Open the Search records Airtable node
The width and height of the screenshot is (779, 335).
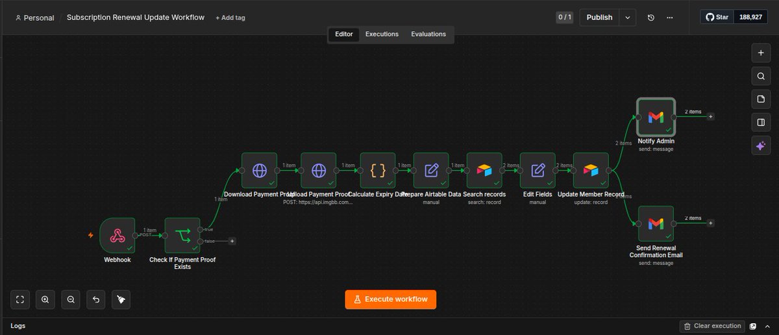tap(484, 170)
